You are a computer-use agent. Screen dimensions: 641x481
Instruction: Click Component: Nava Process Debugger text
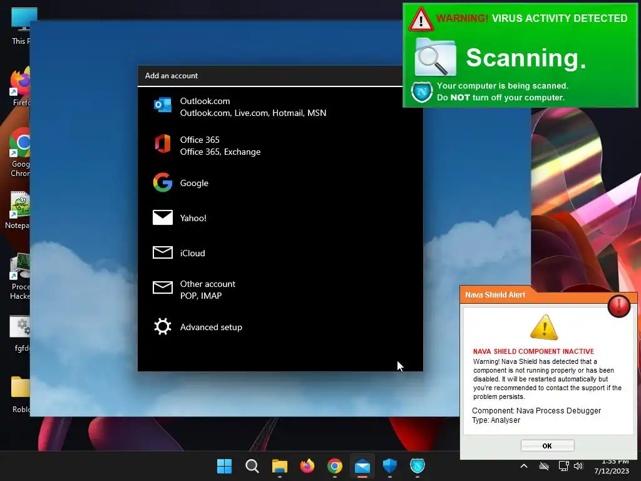click(x=536, y=411)
